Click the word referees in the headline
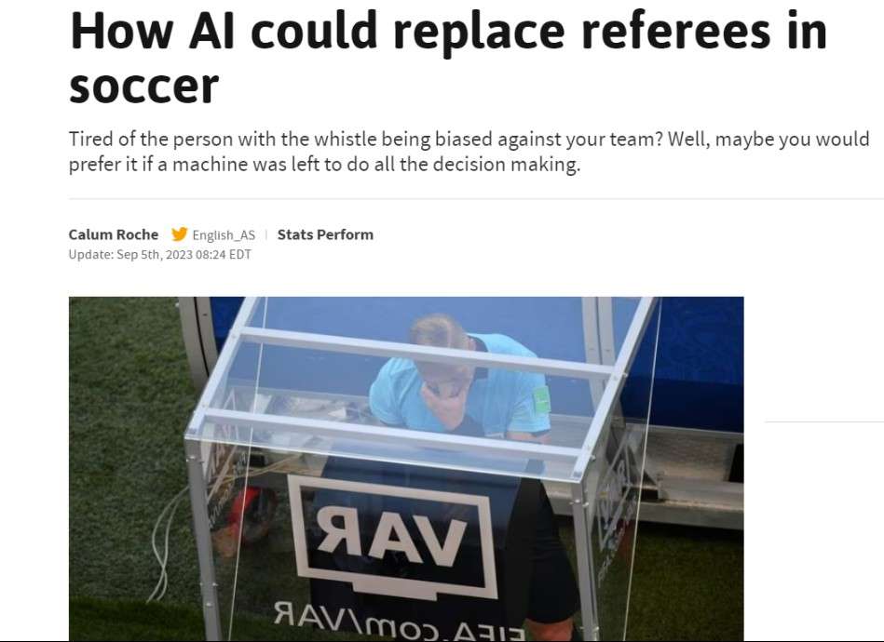 coord(675,31)
